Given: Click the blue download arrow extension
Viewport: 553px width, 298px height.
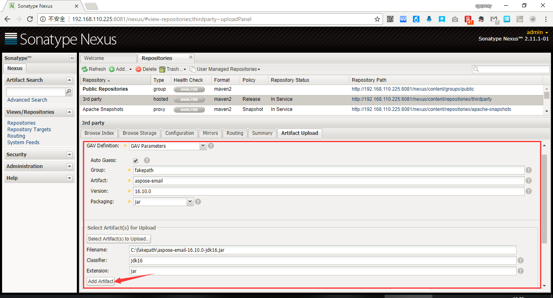Looking at the screenshot, I should click(x=429, y=19).
